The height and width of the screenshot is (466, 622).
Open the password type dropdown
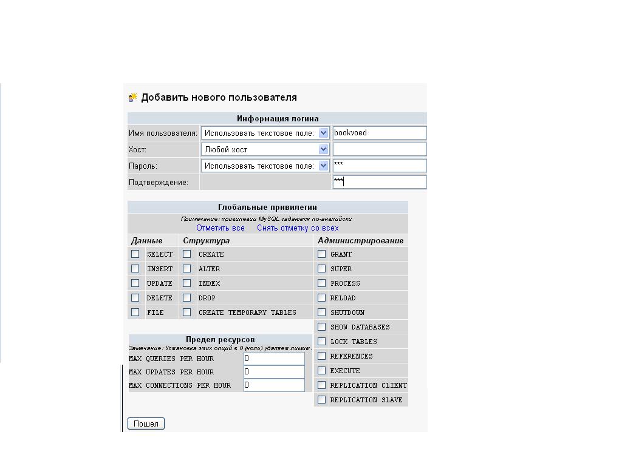265,166
